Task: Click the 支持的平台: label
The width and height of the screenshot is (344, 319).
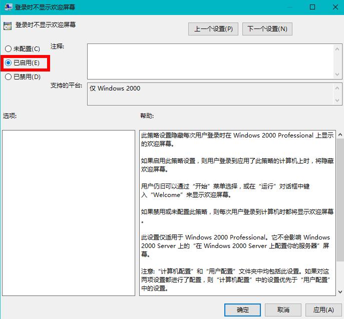Action: [66, 85]
